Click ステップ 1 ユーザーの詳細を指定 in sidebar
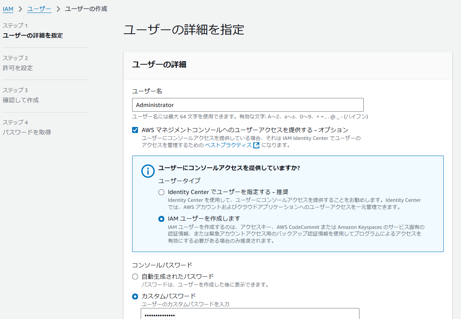The image size is (461, 319). click(33, 31)
